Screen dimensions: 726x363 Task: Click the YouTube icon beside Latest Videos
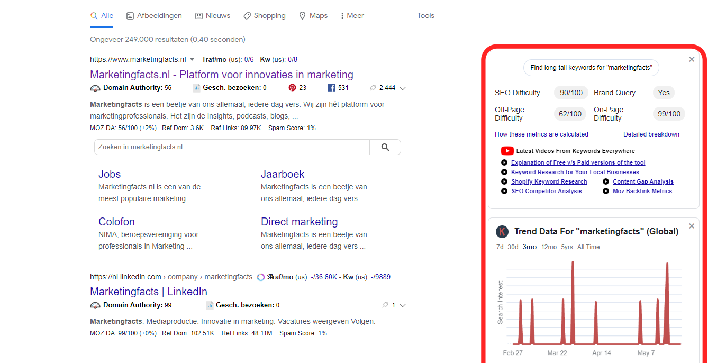coord(507,151)
